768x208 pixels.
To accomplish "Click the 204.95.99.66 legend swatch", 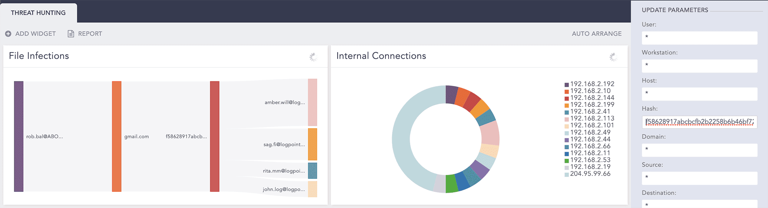I will coord(567,175).
